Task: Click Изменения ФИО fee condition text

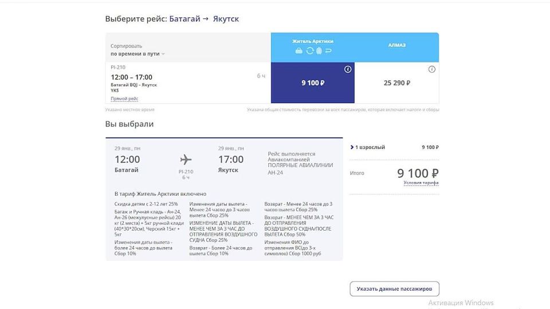Action: point(293,248)
